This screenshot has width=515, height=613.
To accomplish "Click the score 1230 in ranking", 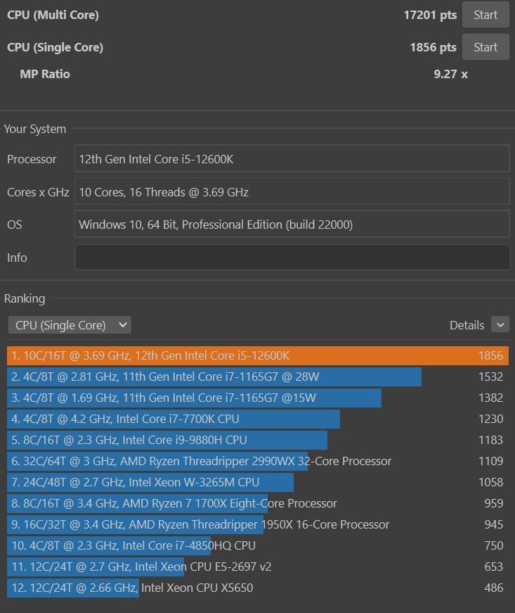I will pos(490,419).
